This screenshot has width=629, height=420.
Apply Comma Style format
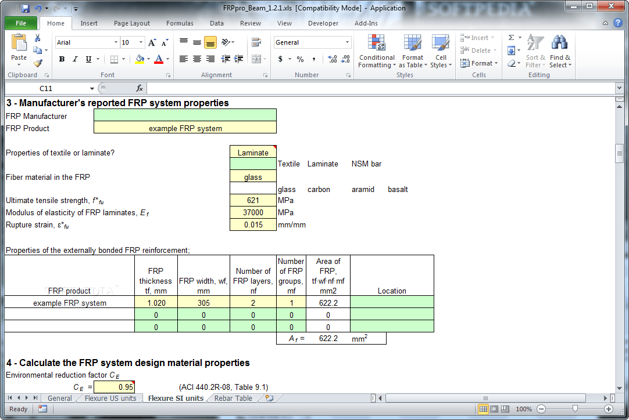(314, 59)
